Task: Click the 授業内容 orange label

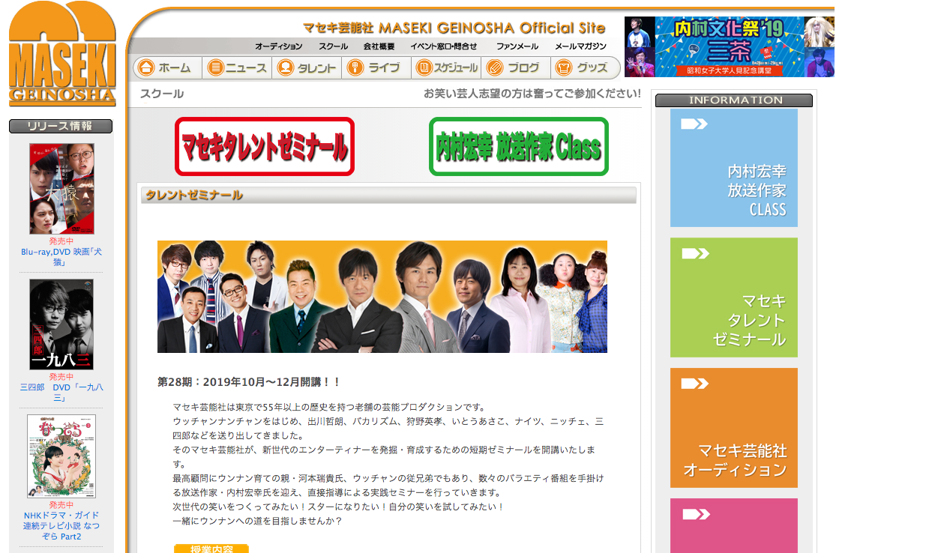Action: 211,549
